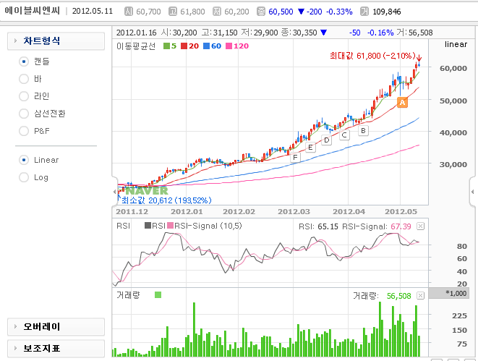
Task: Choose the P&F chart type
Action: click(24, 131)
